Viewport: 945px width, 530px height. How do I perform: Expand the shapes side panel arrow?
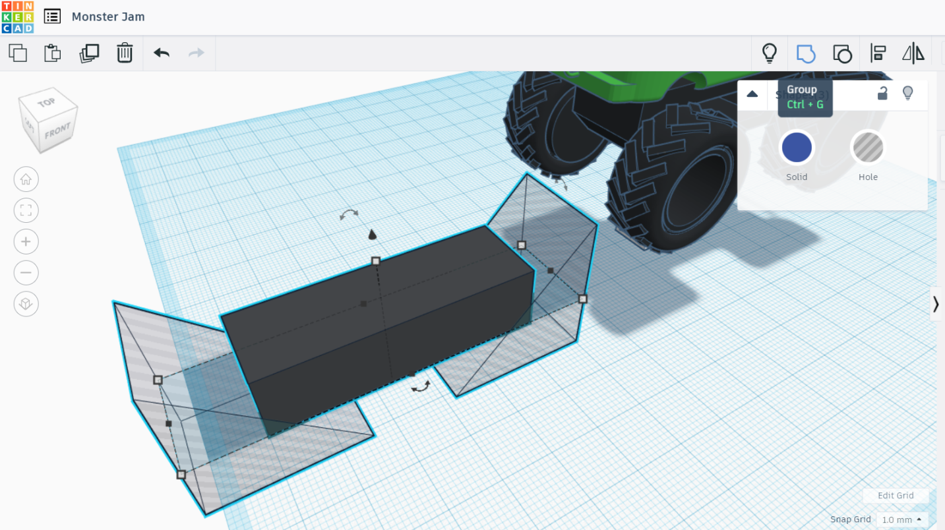click(x=936, y=304)
